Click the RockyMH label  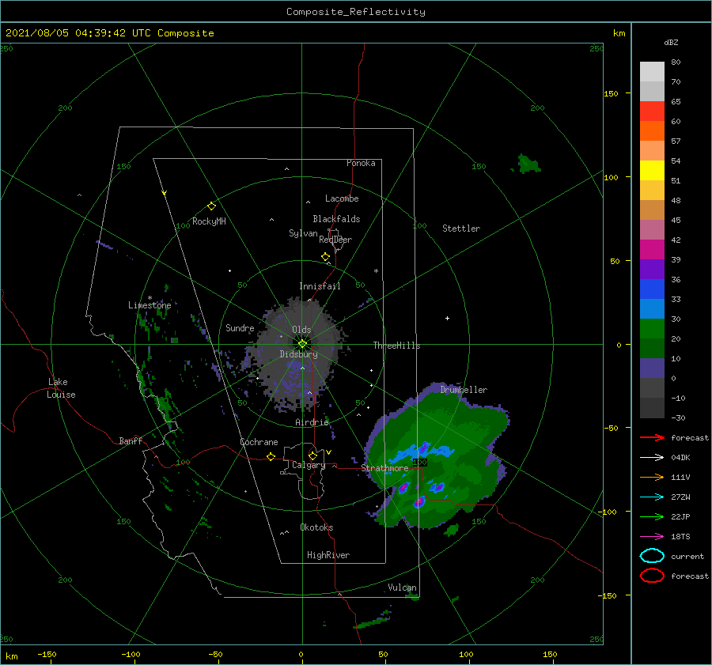[x=209, y=221]
